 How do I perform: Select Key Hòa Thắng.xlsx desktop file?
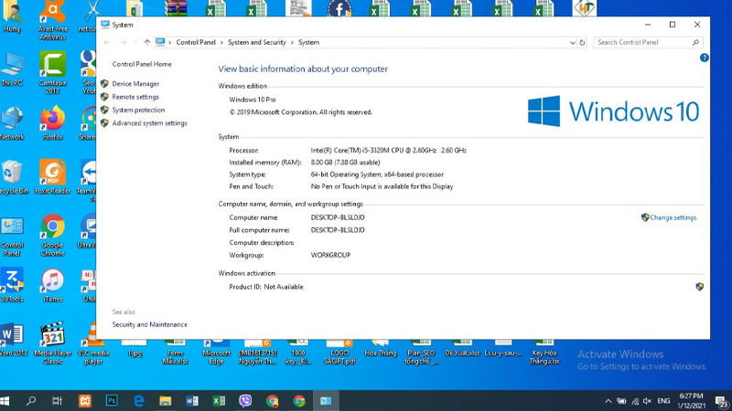coord(544,353)
